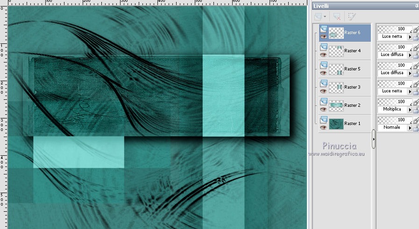Click the 'Raster 4' layer name
The image size is (419, 229).
[352, 51]
